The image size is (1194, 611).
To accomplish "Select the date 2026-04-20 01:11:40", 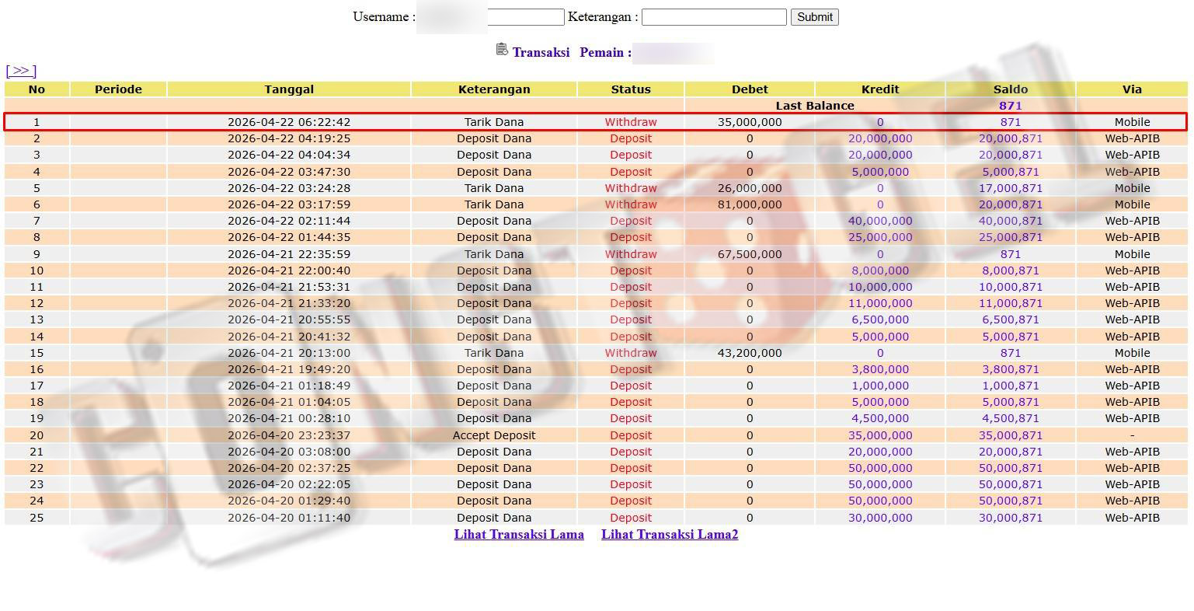I will point(289,518).
